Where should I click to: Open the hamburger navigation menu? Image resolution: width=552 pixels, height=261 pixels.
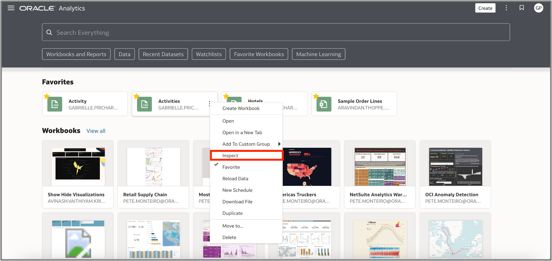(11, 8)
